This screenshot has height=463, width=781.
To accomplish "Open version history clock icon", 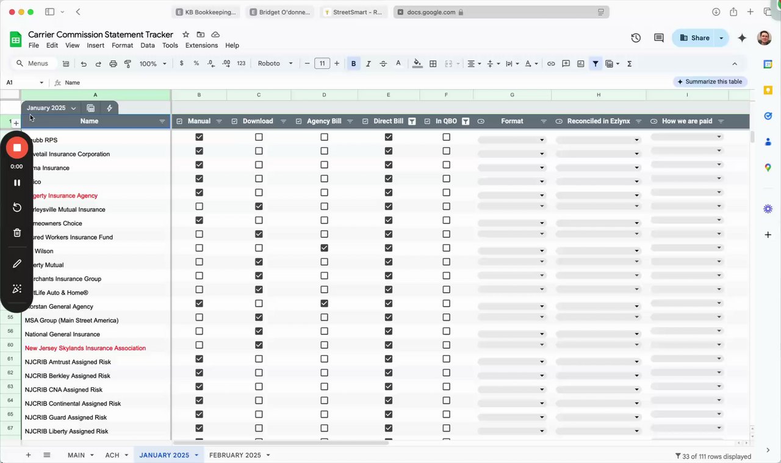I will [x=636, y=38].
